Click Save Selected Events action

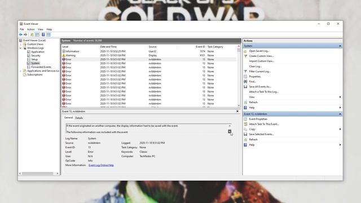(x=261, y=134)
